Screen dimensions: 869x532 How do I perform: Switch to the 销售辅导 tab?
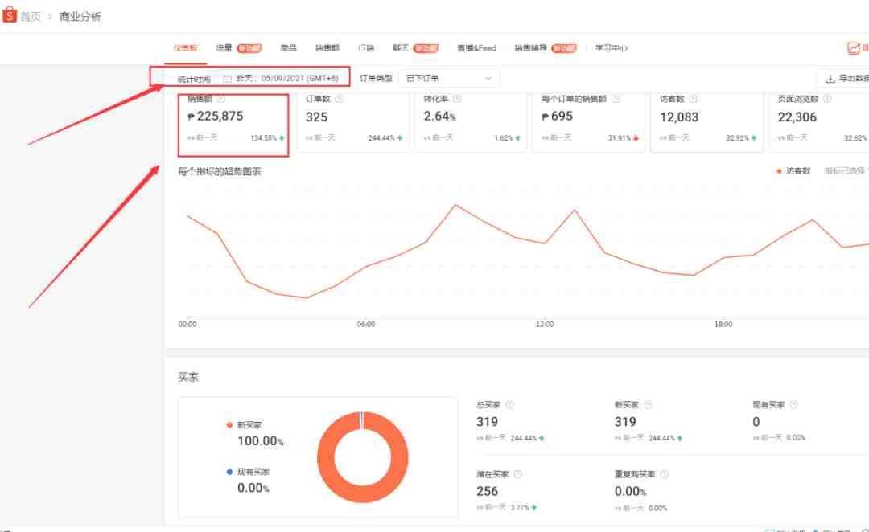(530, 48)
